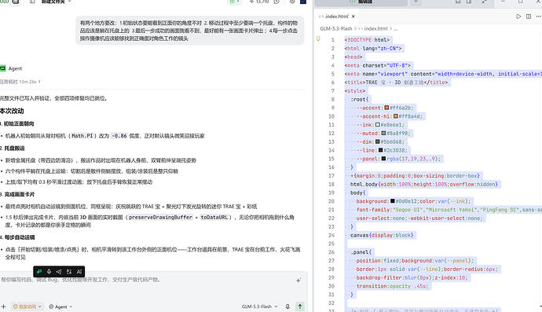Click the canvas{display:block} rule
Screen dimensions: 542x312
coord(382,235)
